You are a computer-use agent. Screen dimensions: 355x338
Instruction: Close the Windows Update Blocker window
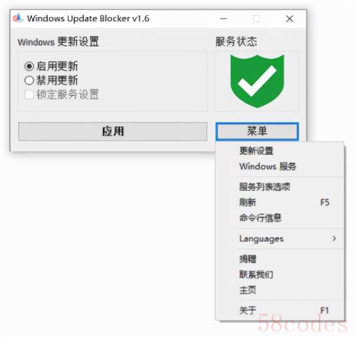click(x=290, y=19)
